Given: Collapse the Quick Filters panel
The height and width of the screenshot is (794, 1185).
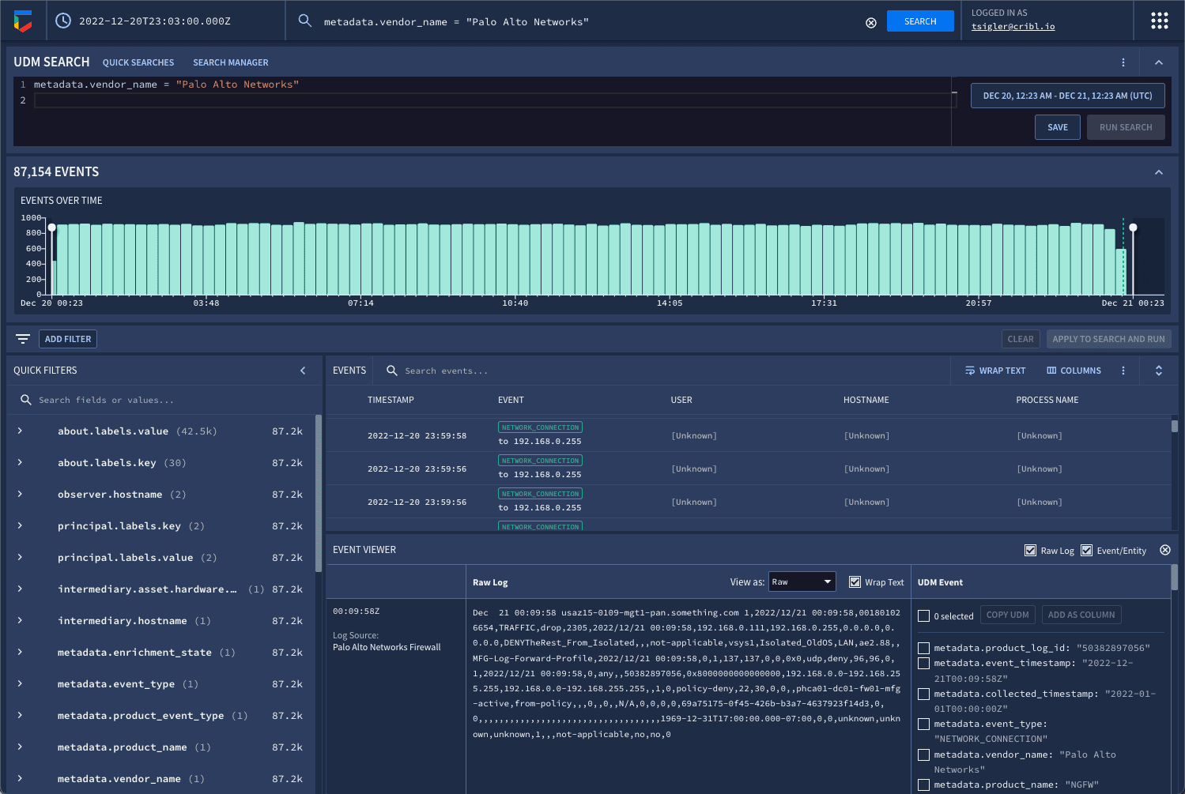Looking at the screenshot, I should (303, 371).
